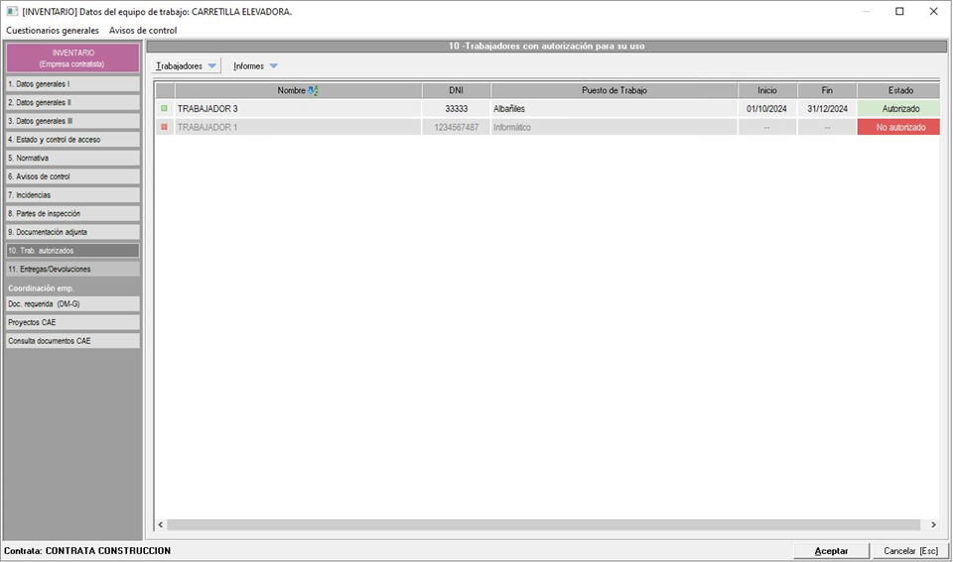Image resolution: width=953 pixels, height=562 pixels.
Task: Click DNI value 33333
Action: click(456, 109)
